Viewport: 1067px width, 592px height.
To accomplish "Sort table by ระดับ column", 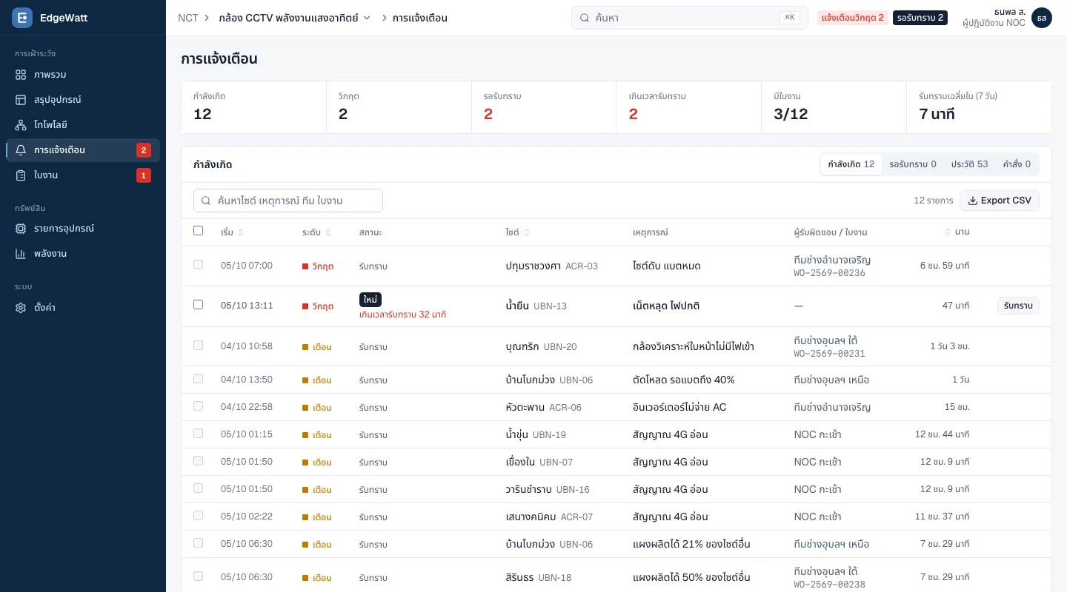I will tap(316, 232).
